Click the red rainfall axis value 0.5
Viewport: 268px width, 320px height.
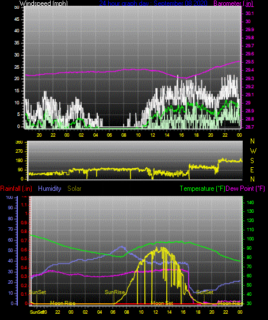(24, 259)
